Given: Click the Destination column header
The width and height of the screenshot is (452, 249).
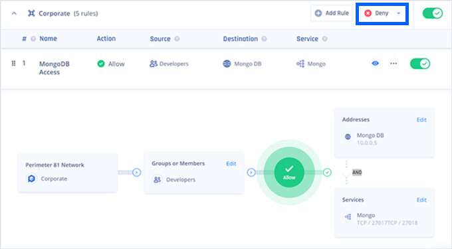Looking at the screenshot, I should pos(241,39).
